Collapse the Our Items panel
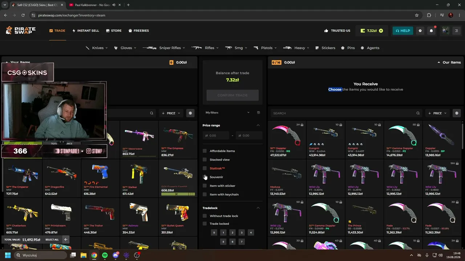This screenshot has height=261, width=465. click(x=439, y=62)
